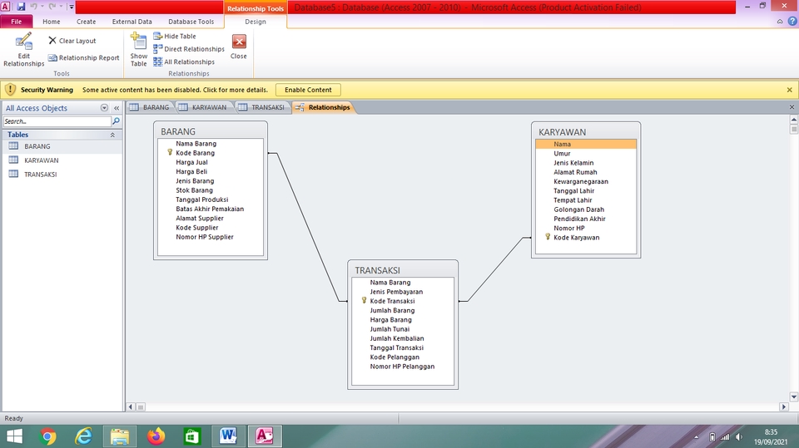Open Microsoft Word from taskbar

pyautogui.click(x=228, y=436)
